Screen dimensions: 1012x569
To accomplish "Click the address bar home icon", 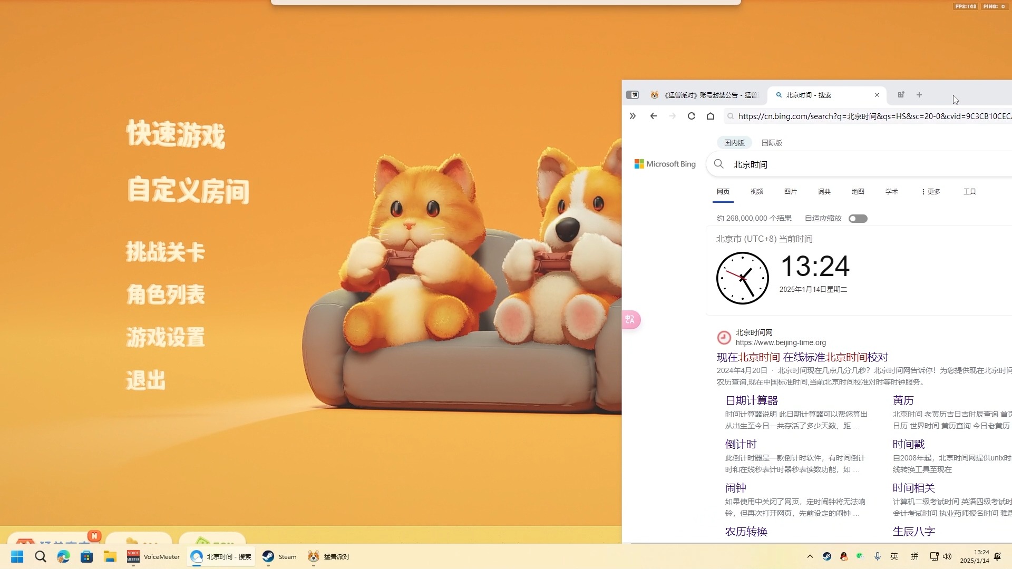I will [709, 116].
